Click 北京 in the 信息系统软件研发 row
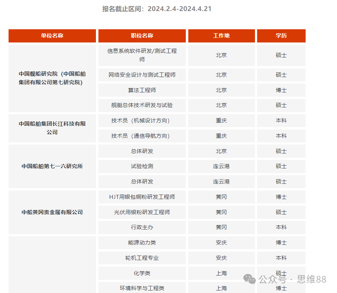This screenshot has height=293, width=337. pyautogui.click(x=221, y=55)
